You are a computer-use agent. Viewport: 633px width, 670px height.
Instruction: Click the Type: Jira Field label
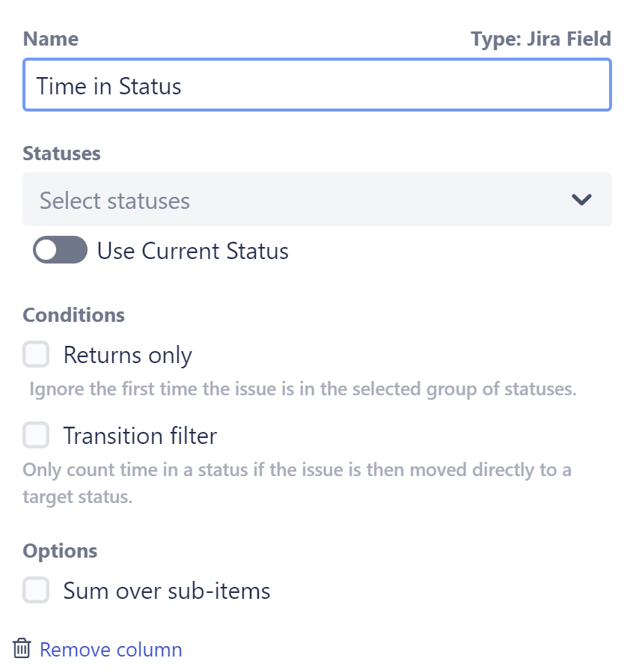coord(540,38)
